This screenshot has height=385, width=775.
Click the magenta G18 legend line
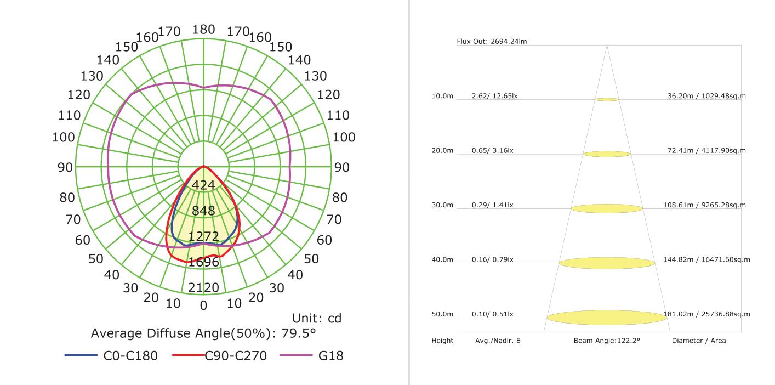pos(297,355)
